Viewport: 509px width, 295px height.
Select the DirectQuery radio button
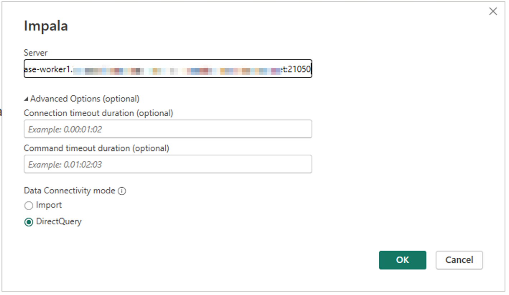pyautogui.click(x=28, y=222)
